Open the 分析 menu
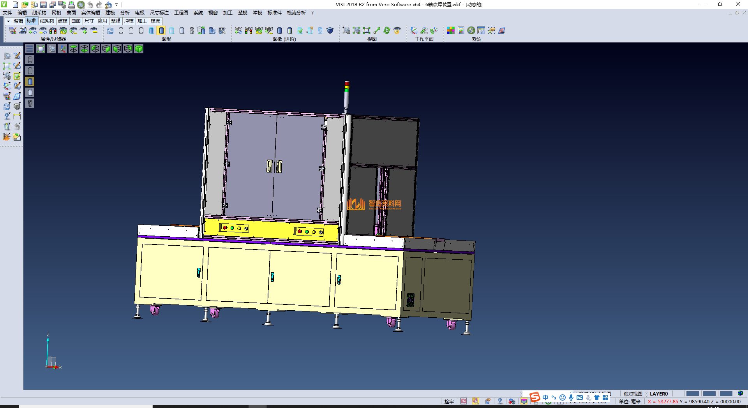The width and height of the screenshot is (748, 408). coord(125,13)
